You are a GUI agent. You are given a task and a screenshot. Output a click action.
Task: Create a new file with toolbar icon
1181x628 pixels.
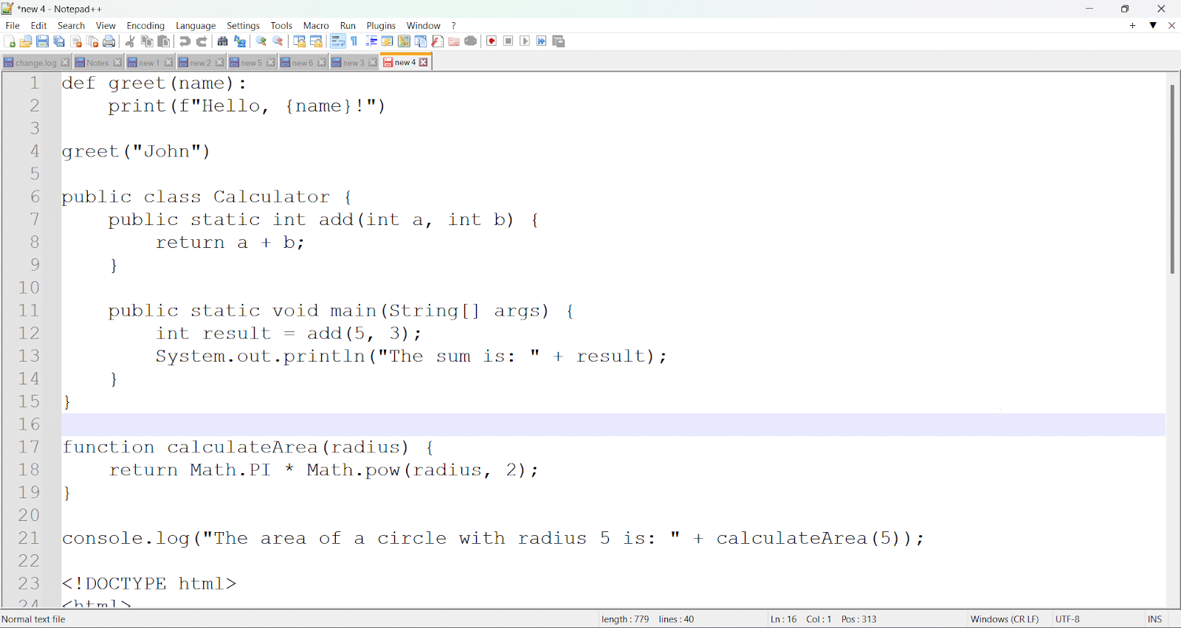click(x=10, y=41)
